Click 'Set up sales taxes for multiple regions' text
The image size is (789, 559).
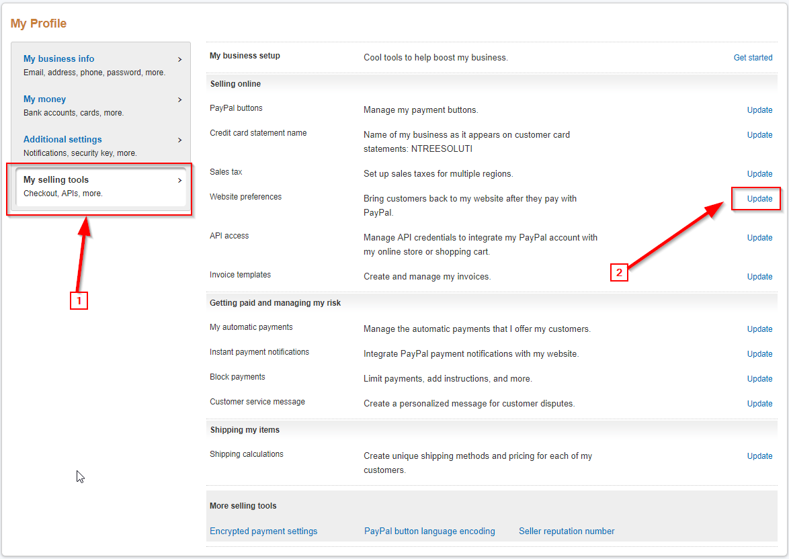438,173
